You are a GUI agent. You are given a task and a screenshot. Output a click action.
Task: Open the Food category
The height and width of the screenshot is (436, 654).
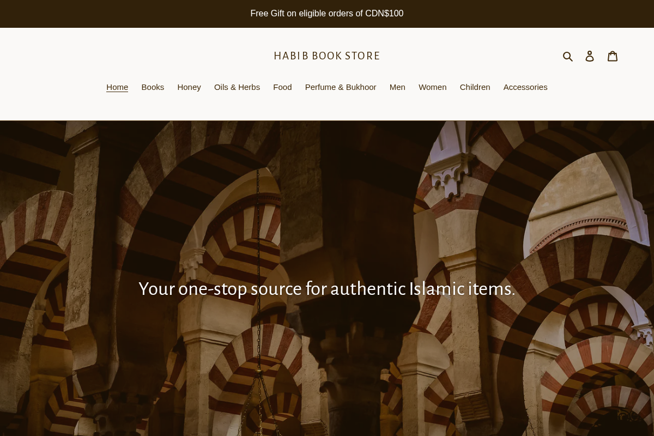[x=282, y=87]
